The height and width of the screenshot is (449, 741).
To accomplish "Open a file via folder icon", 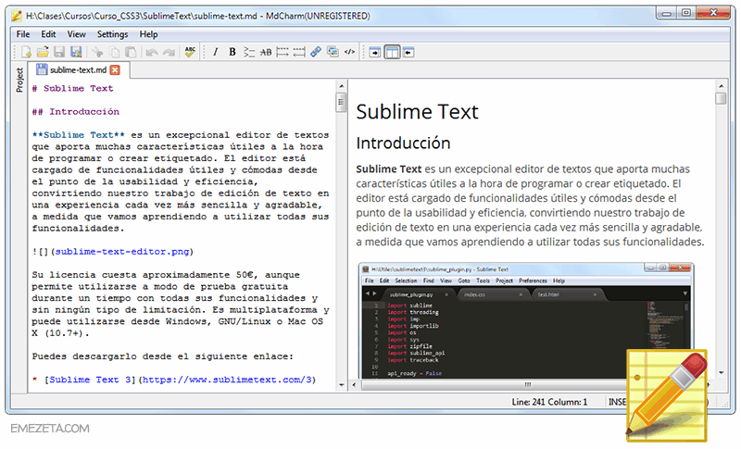I will coord(43,52).
